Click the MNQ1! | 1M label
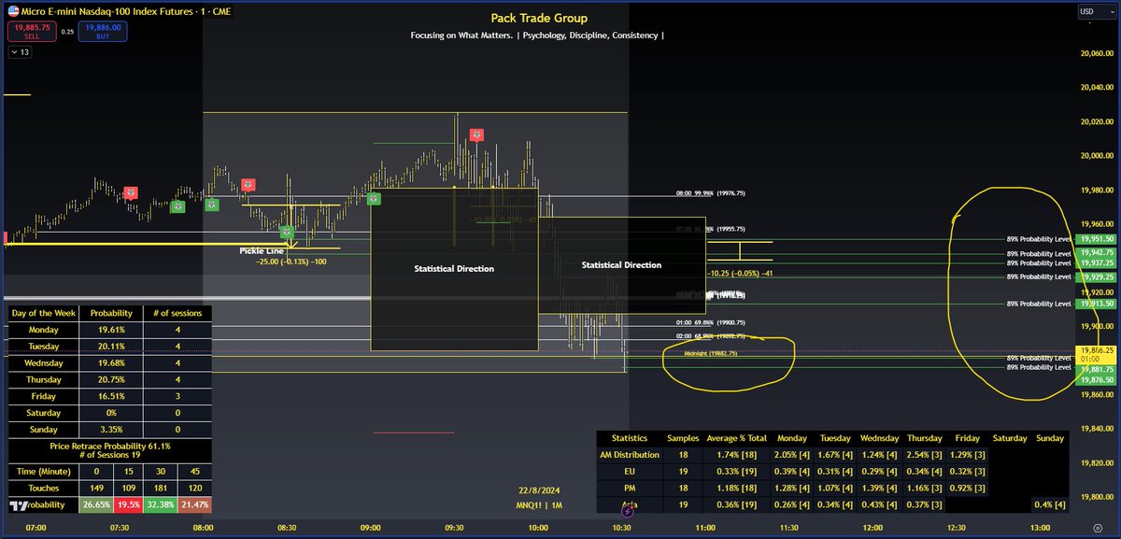 (539, 506)
